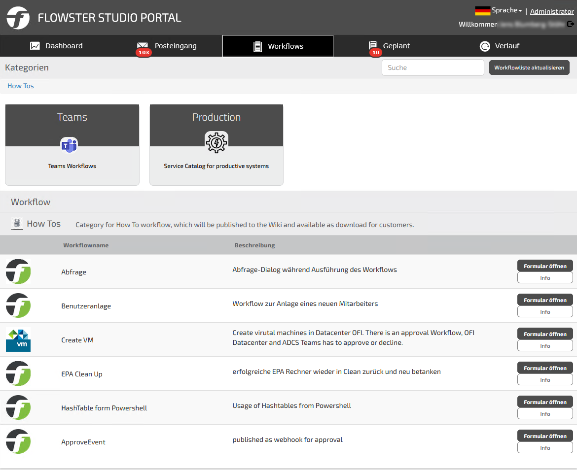Select the EPA Clean Up name
The image size is (577, 470).
pyautogui.click(x=82, y=374)
